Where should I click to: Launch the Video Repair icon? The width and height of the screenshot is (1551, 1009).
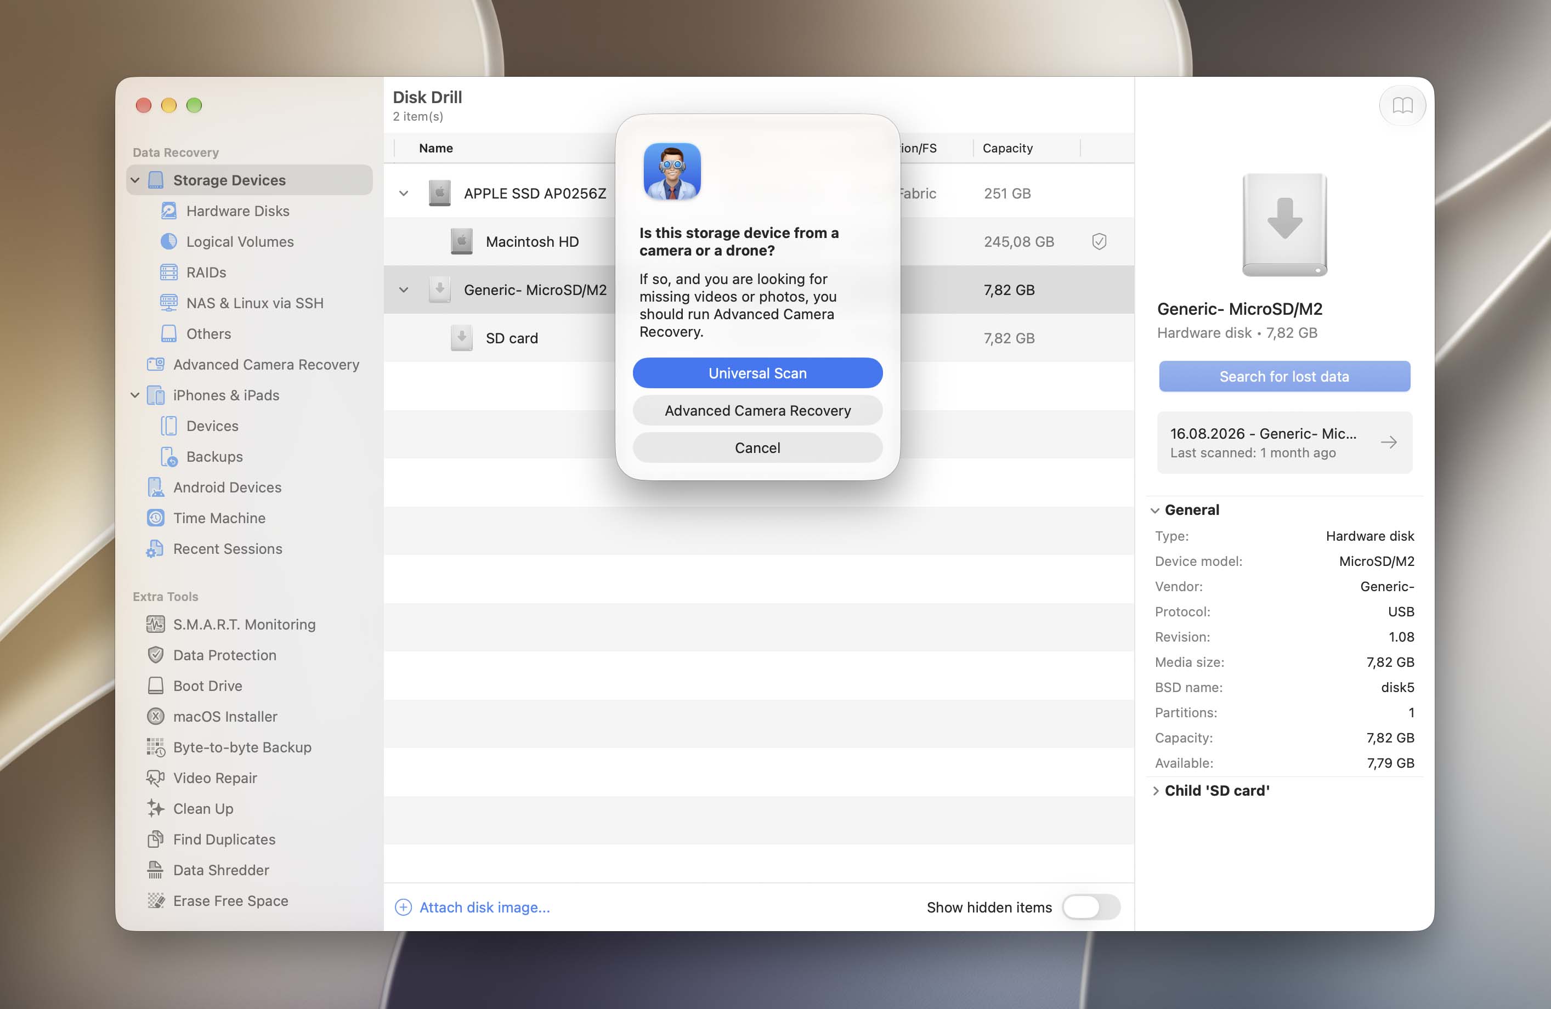pos(156,777)
